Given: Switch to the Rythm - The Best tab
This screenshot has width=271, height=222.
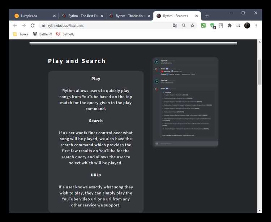Looking at the screenshot, I should click(82, 16).
